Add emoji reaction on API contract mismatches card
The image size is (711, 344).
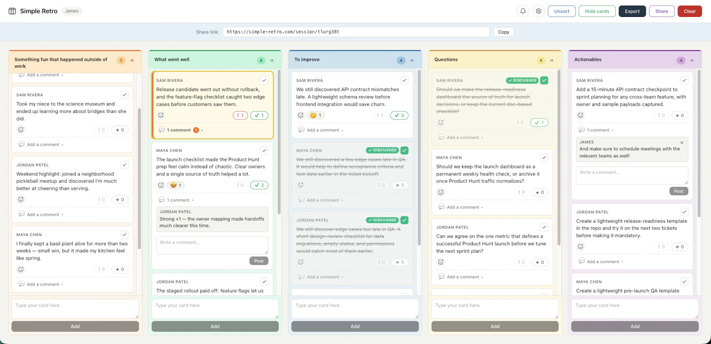pyautogui.click(x=301, y=115)
